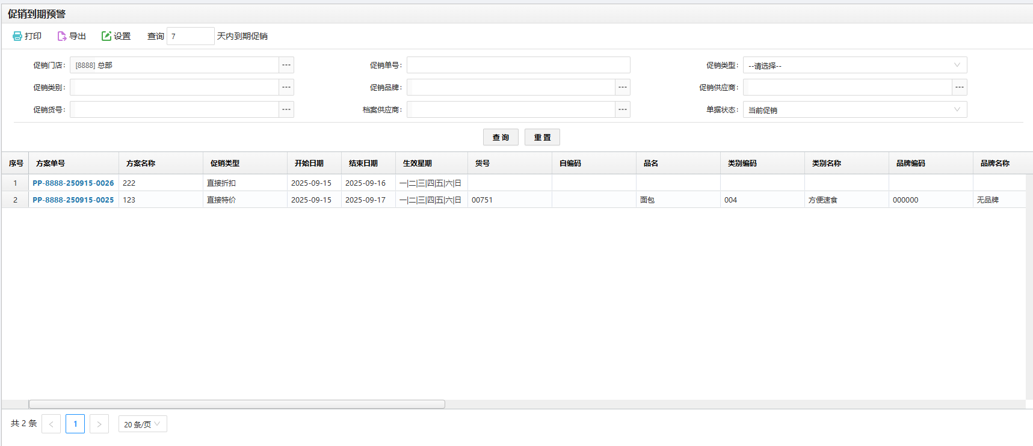This screenshot has width=1033, height=446.
Task: Click the 自编码 column header
Action: click(x=594, y=163)
